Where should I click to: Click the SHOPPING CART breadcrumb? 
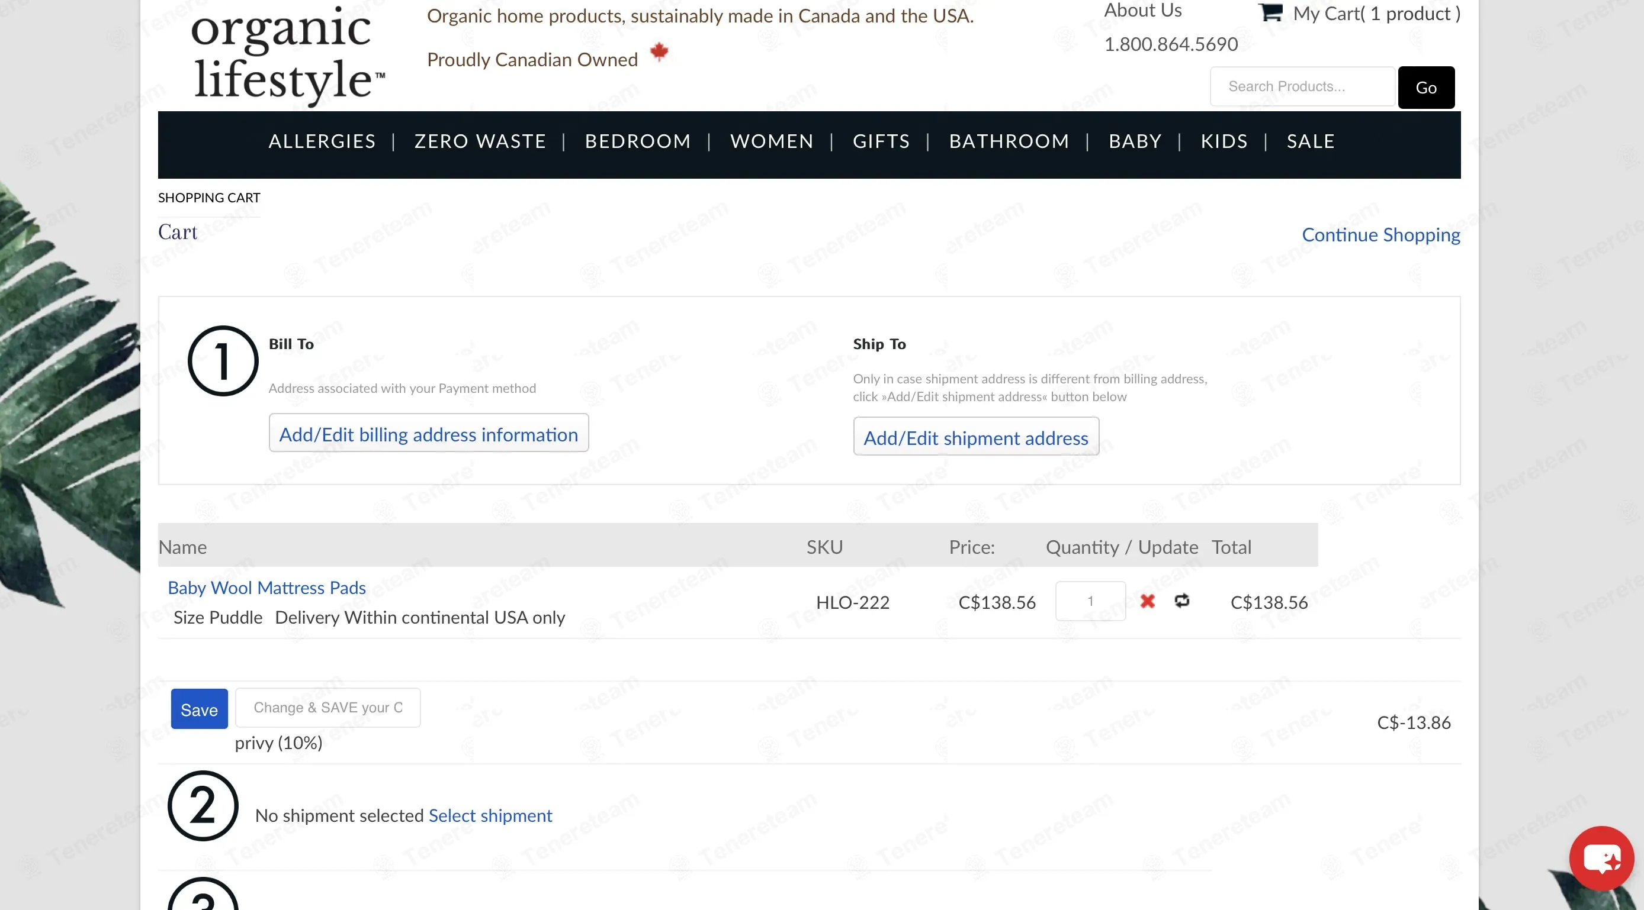(209, 198)
